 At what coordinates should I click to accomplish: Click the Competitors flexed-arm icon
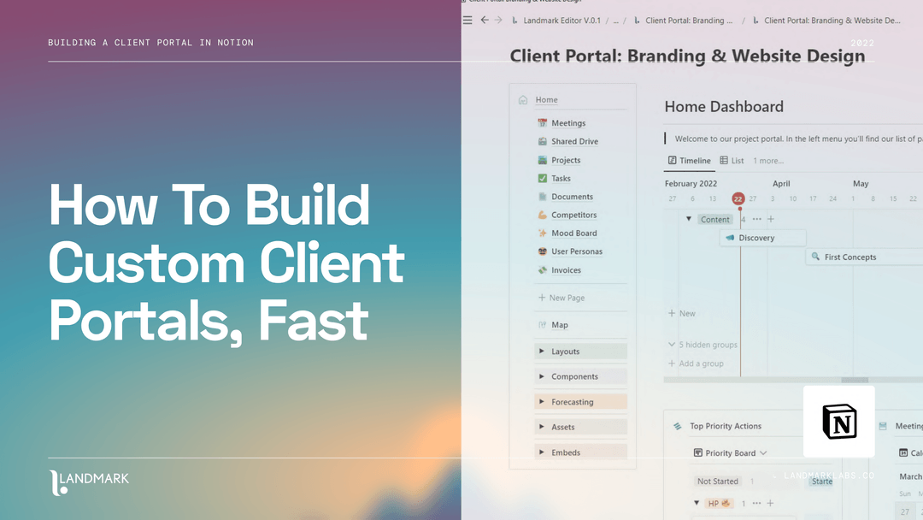(542, 215)
